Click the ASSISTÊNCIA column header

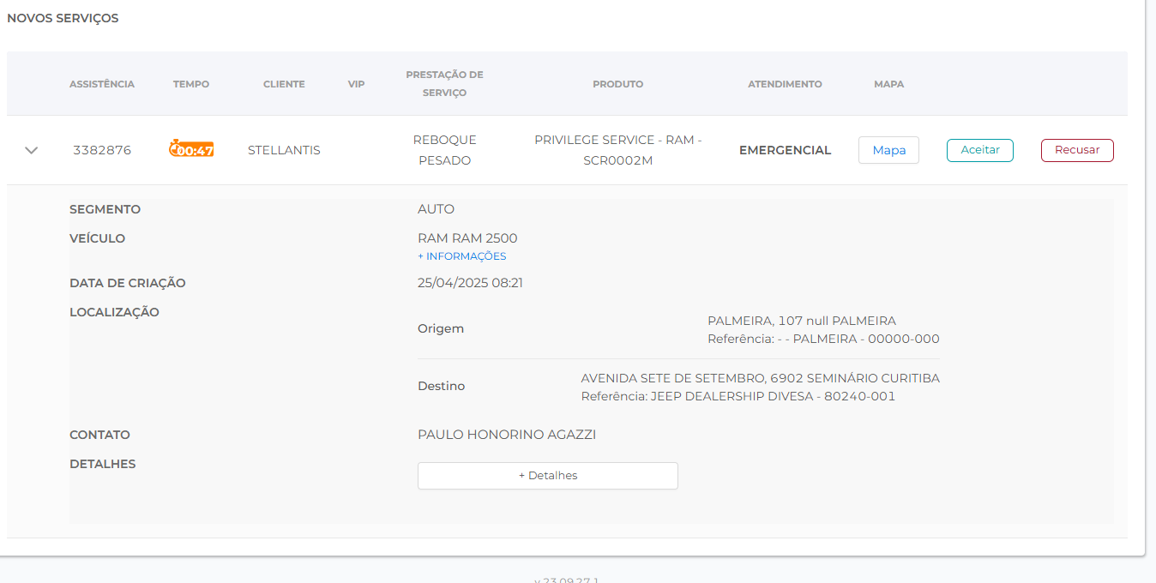point(102,84)
